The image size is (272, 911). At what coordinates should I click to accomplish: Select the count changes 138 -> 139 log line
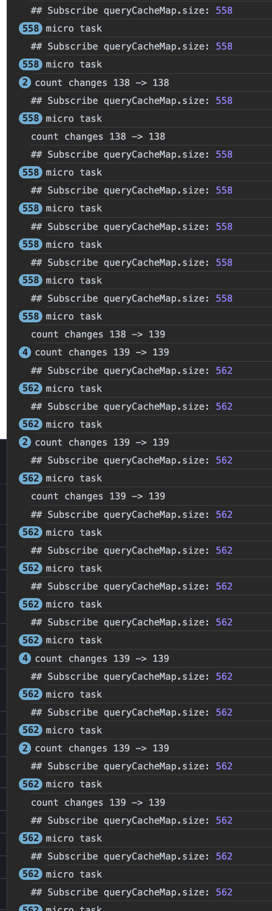coord(98,334)
